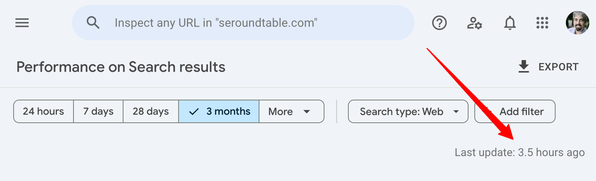Show notifications with the bell icon
596x181 pixels.
(510, 23)
